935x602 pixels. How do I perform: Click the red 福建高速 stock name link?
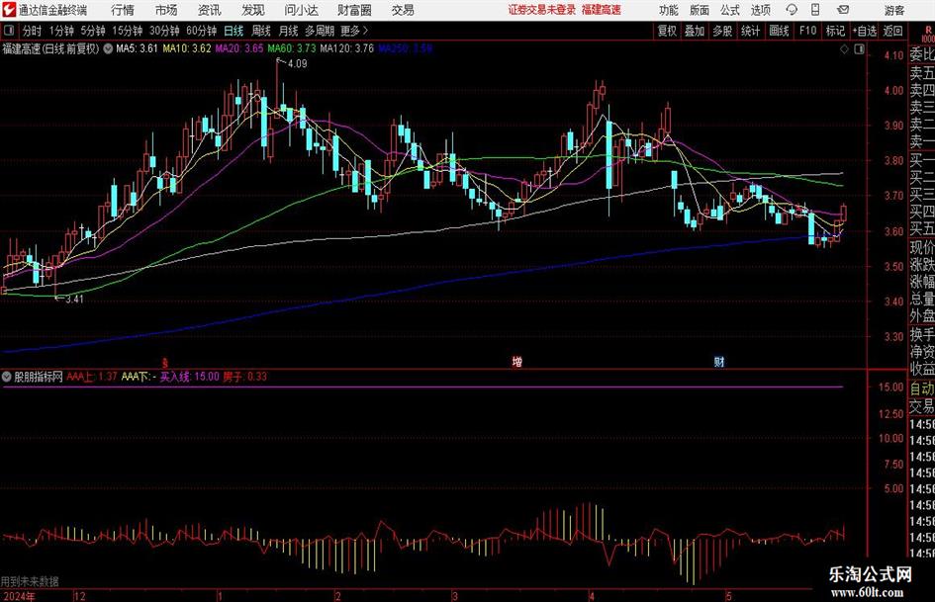602,10
